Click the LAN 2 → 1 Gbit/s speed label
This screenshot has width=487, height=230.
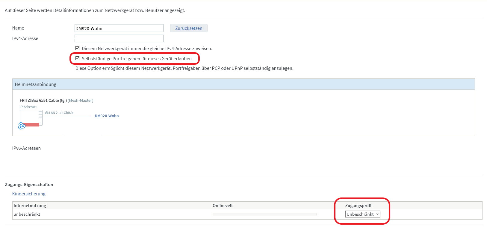tap(61, 113)
